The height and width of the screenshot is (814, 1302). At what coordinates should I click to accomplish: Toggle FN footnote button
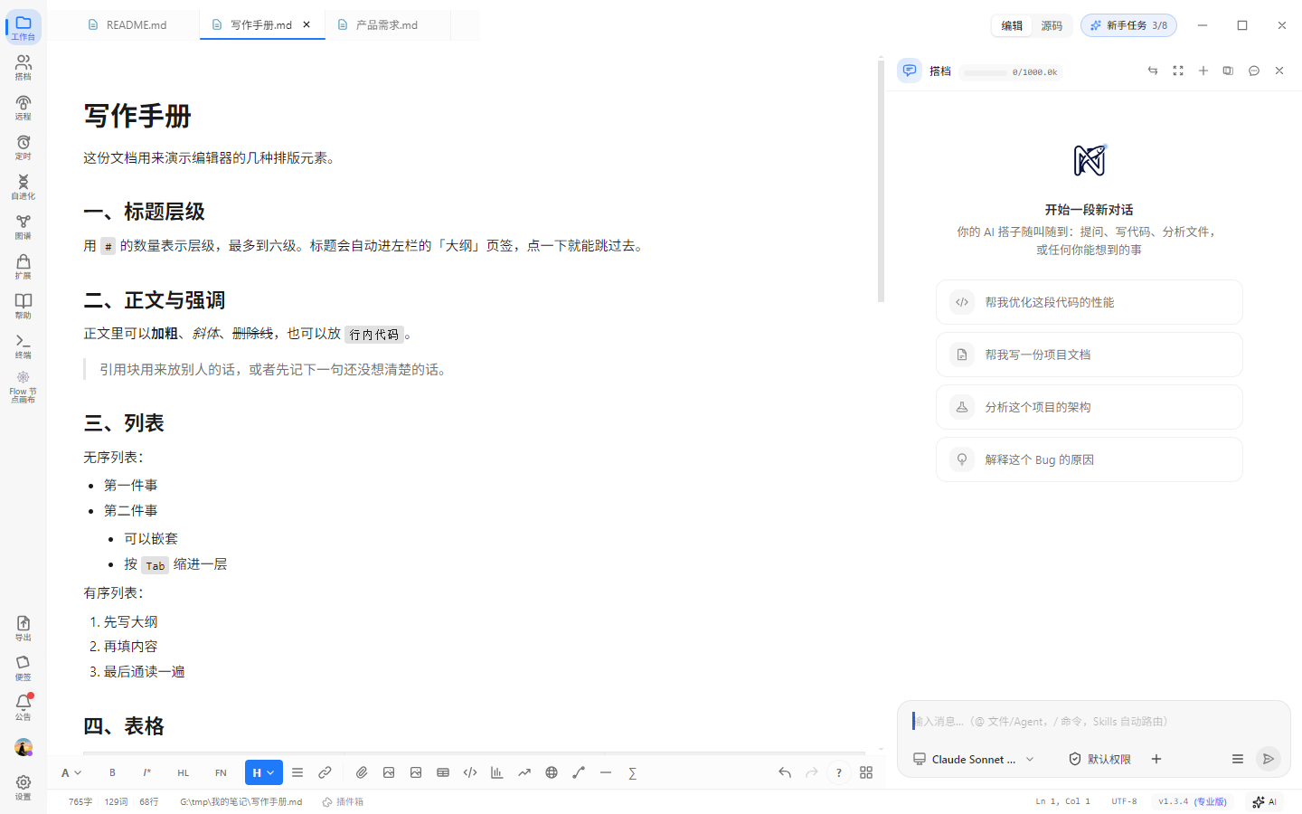pos(221,772)
